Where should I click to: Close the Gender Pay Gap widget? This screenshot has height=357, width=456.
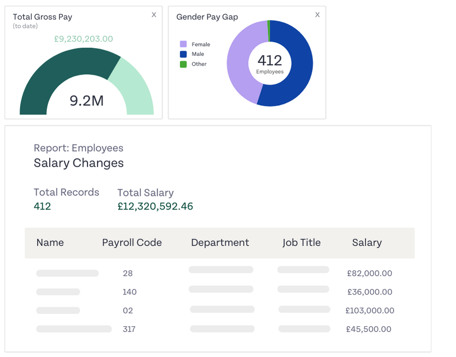coord(317,15)
